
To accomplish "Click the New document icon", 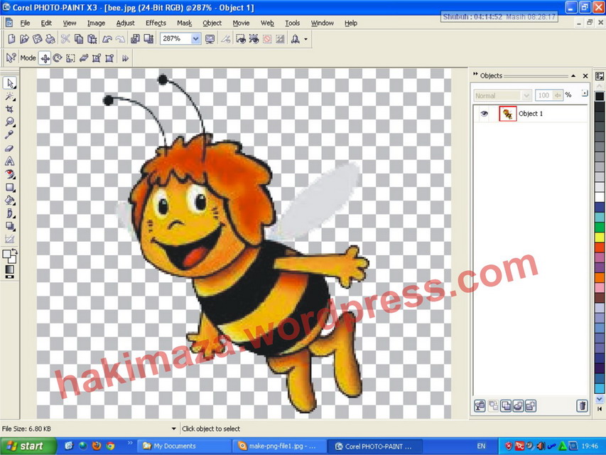I will (x=11, y=38).
